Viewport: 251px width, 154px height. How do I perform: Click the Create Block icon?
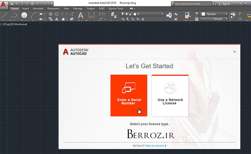pyautogui.click(x=176, y=14)
